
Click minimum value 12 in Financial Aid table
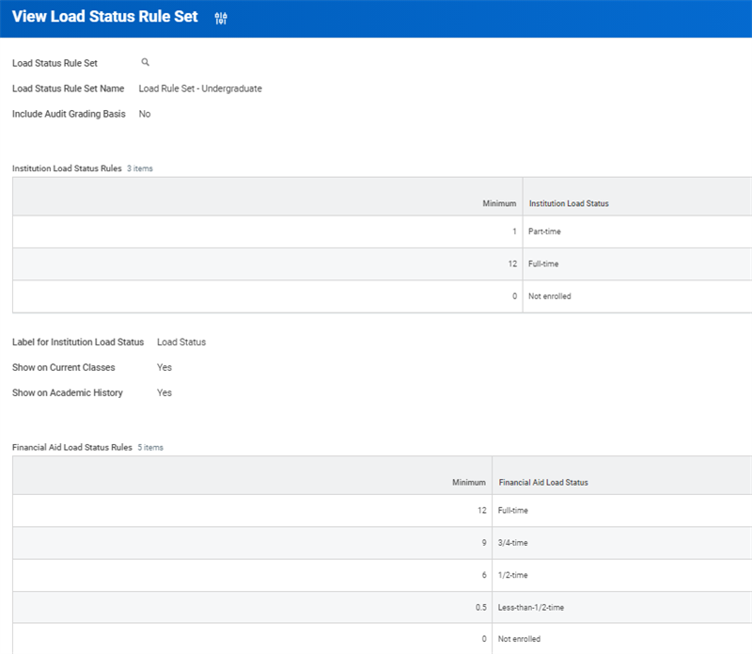click(x=482, y=510)
